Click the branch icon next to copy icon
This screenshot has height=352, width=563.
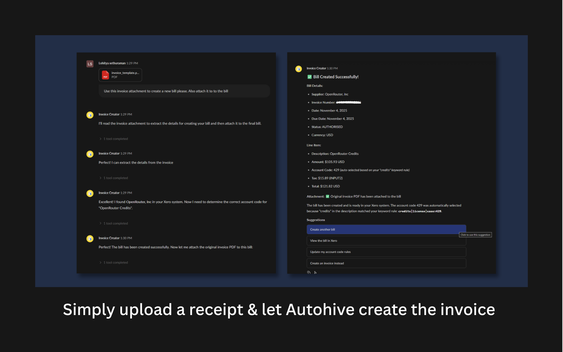click(315, 272)
